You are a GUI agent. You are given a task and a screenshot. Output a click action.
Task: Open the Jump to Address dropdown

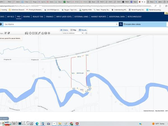click(73, 33)
